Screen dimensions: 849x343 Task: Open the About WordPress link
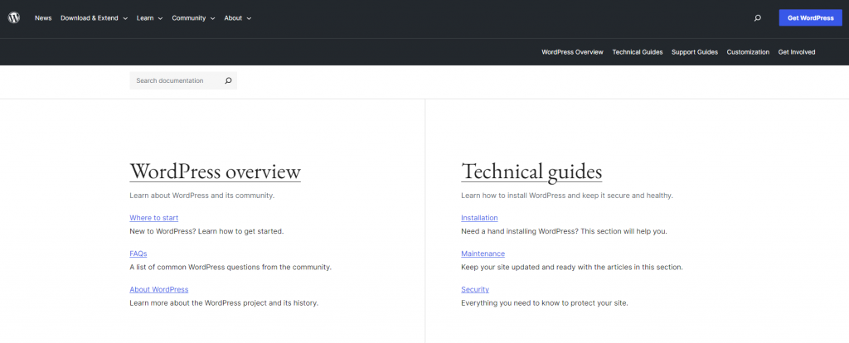click(x=158, y=289)
